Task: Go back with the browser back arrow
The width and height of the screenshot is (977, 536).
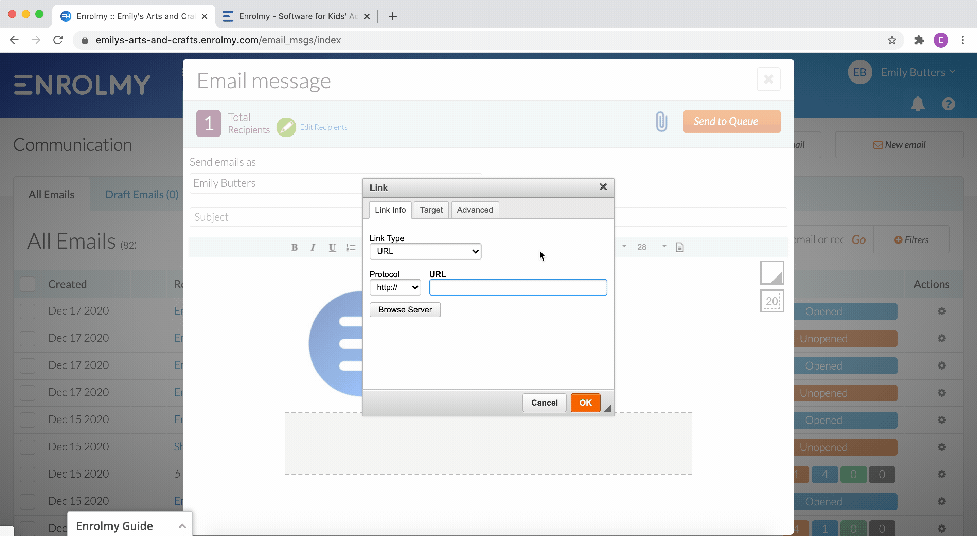Action: (x=14, y=40)
